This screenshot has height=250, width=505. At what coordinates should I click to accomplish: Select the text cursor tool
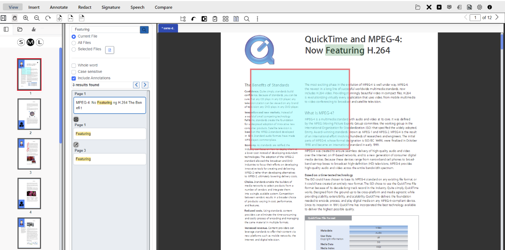pos(257,19)
